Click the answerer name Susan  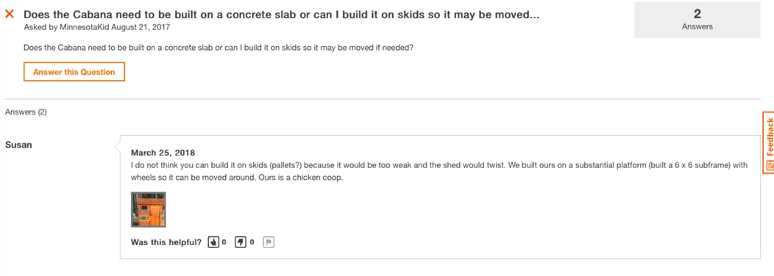pyautogui.click(x=18, y=145)
